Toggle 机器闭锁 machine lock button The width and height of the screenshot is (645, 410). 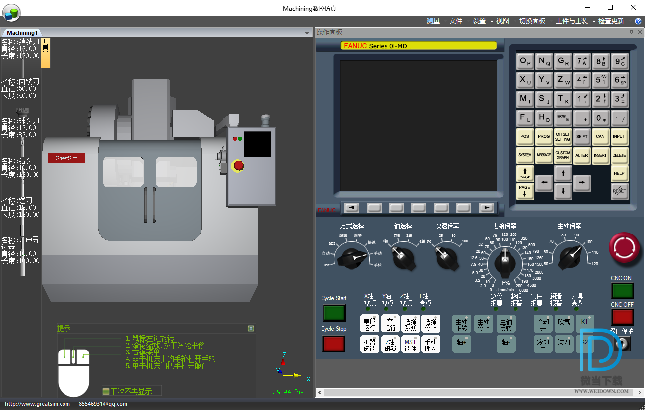[369, 345]
